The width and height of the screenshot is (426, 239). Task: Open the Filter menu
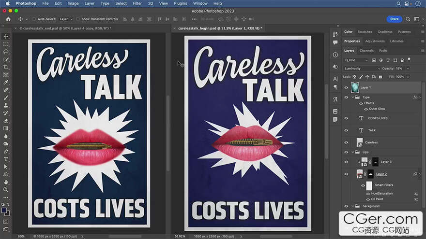pos(137,3)
